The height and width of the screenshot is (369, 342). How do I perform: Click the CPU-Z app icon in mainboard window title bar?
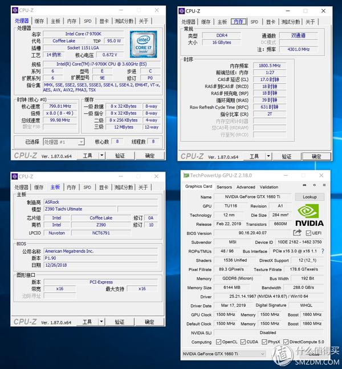coord(15,176)
